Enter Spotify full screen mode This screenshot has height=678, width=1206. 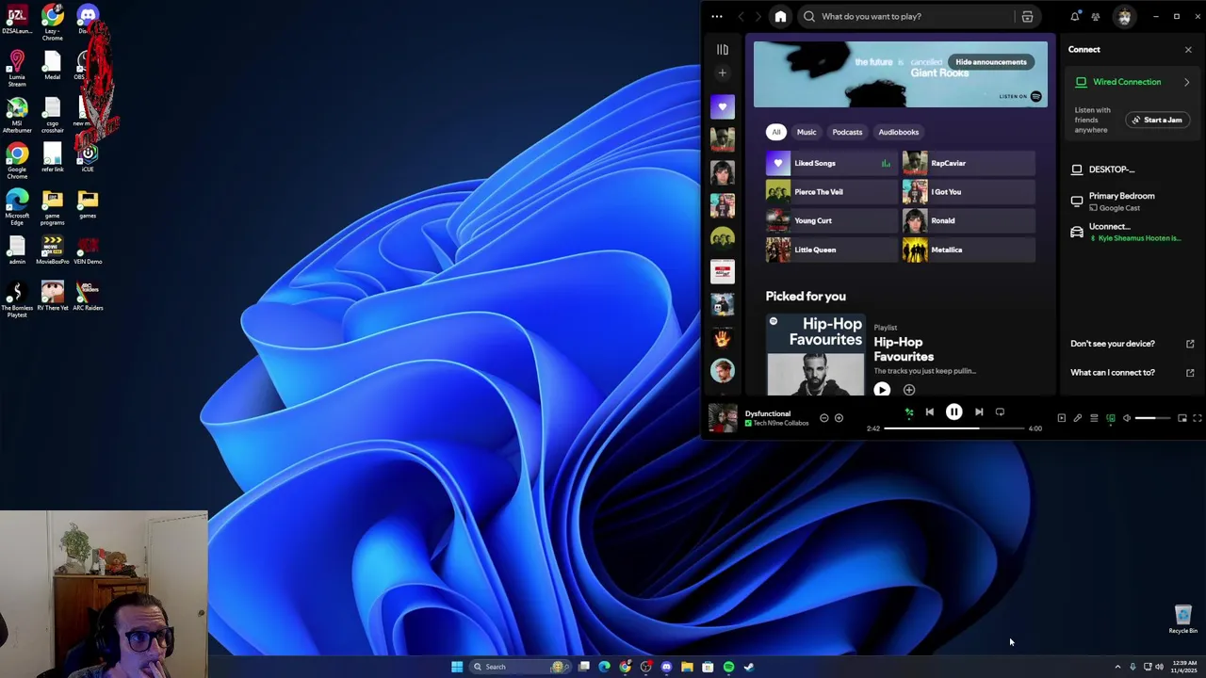1198,418
